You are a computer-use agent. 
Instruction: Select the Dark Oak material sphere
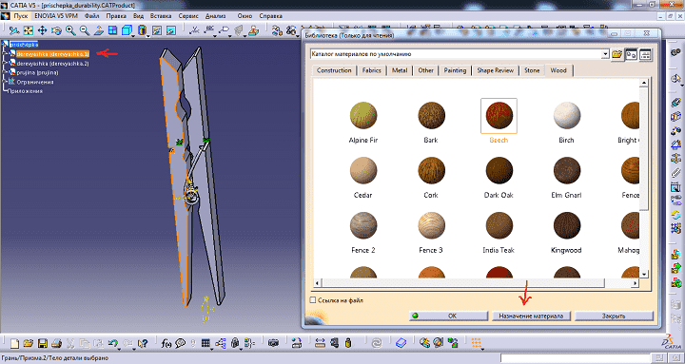tap(499, 170)
